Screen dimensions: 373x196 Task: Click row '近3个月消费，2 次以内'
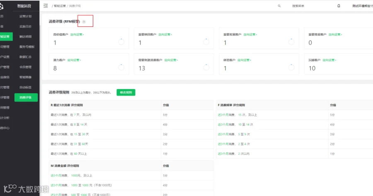294,153
